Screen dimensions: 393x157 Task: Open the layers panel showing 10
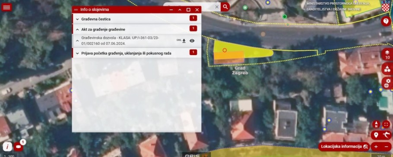pos(387,55)
